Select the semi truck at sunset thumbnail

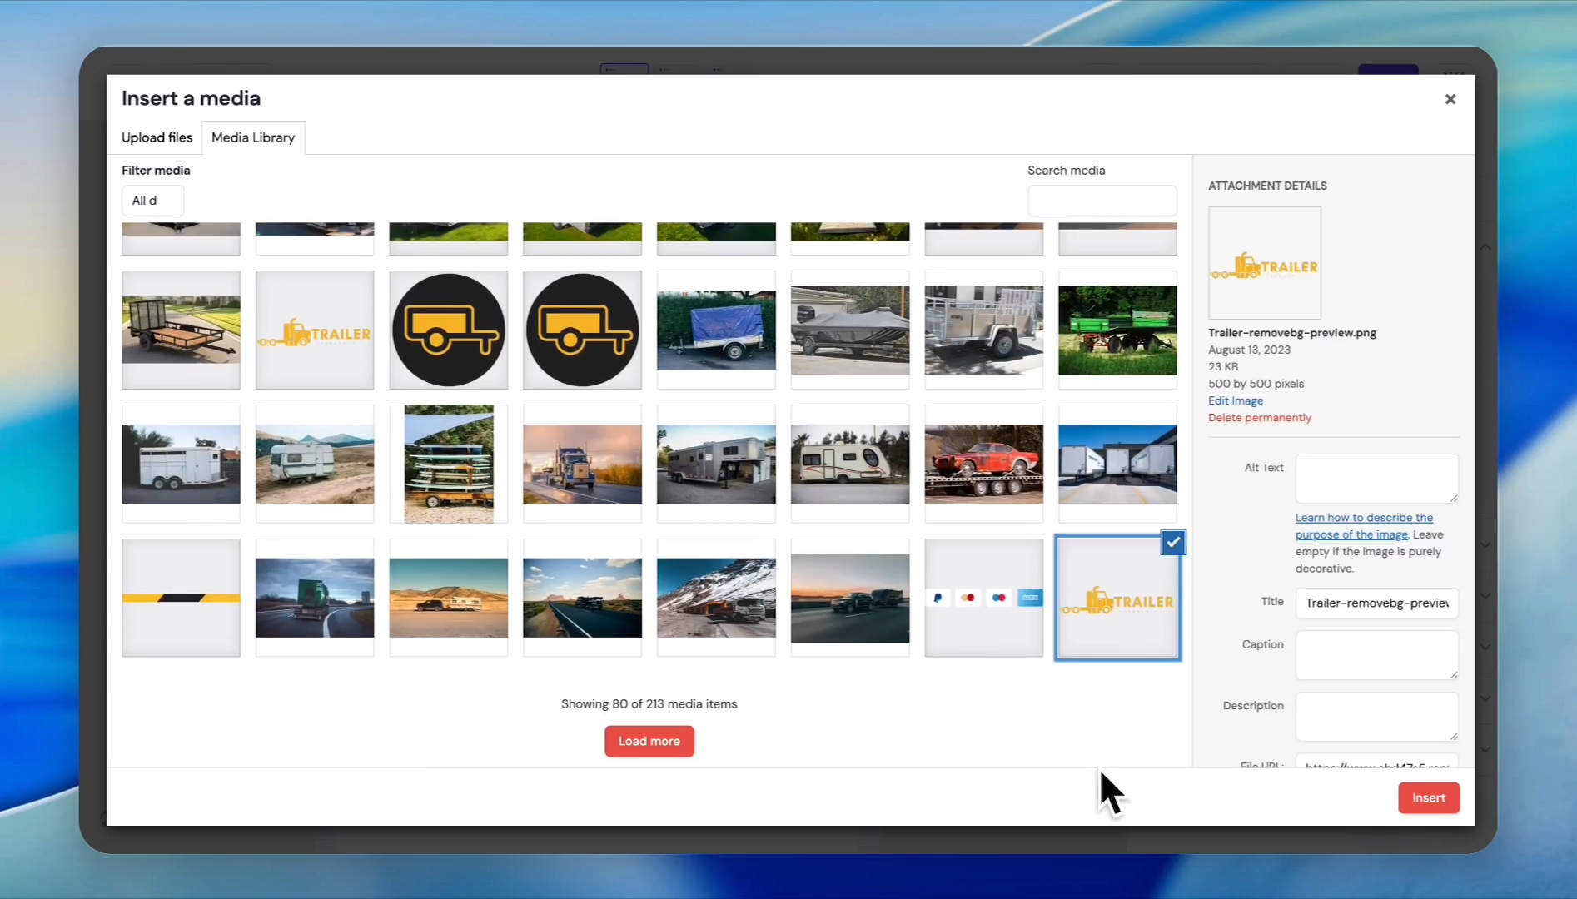coord(582,464)
